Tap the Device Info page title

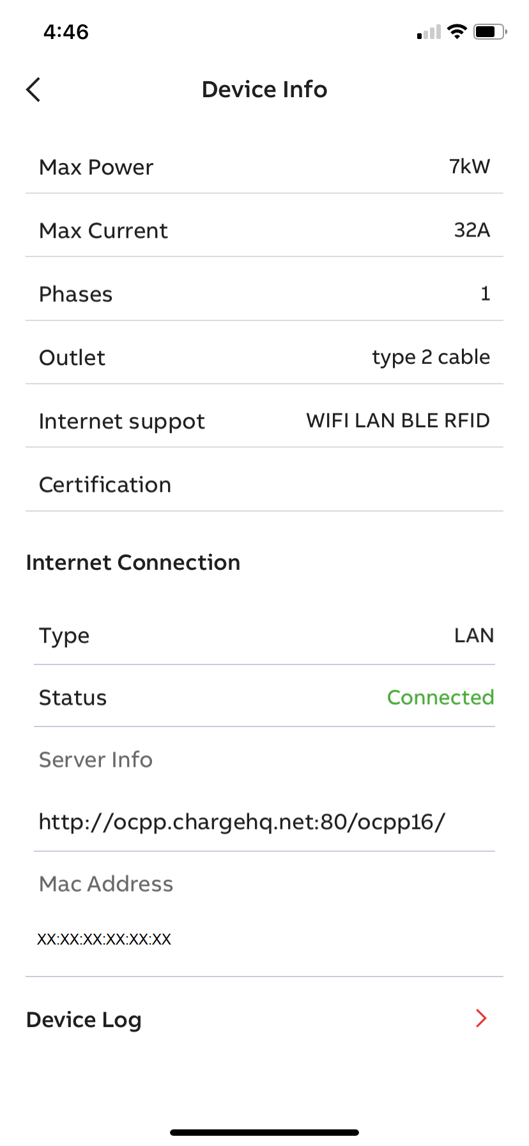point(264,90)
